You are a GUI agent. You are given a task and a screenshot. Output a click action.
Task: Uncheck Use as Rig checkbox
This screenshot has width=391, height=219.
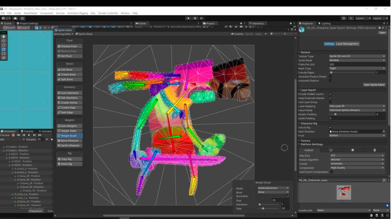tap(330, 128)
